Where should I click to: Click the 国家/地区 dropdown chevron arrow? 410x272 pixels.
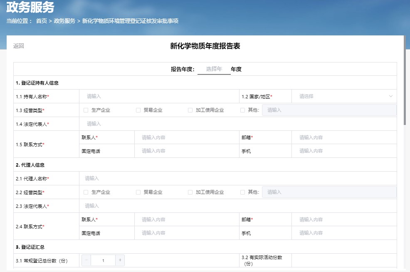391,96
